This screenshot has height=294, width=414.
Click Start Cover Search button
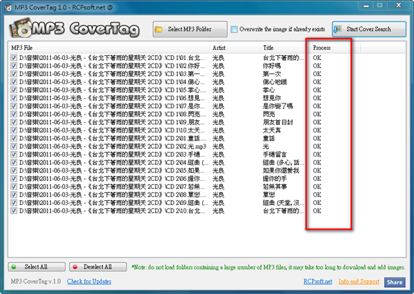point(369,29)
